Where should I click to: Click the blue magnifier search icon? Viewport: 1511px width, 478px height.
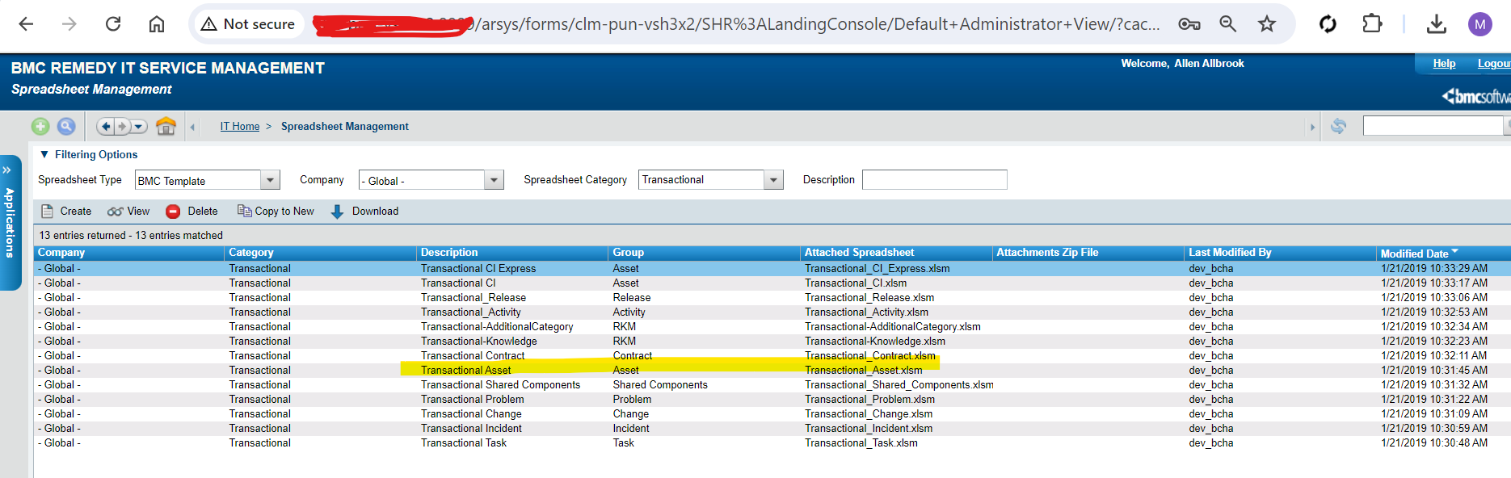66,126
